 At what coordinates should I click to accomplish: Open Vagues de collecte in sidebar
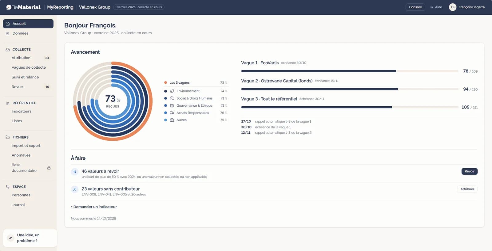[x=29, y=67]
